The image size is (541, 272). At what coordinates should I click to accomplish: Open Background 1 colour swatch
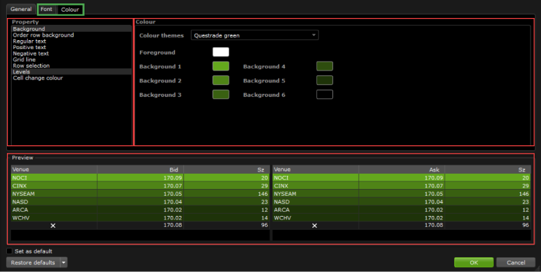221,66
